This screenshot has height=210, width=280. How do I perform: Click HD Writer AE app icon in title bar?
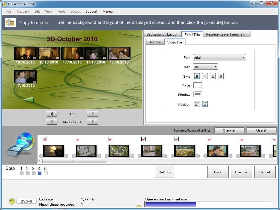4,4
